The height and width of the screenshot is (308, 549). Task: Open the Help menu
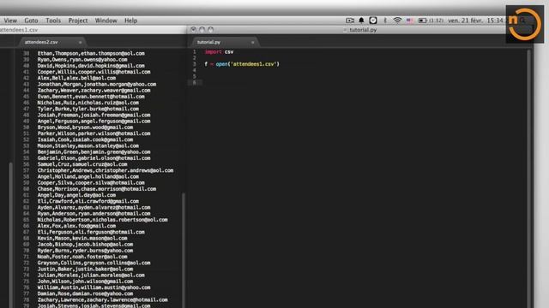131,21
